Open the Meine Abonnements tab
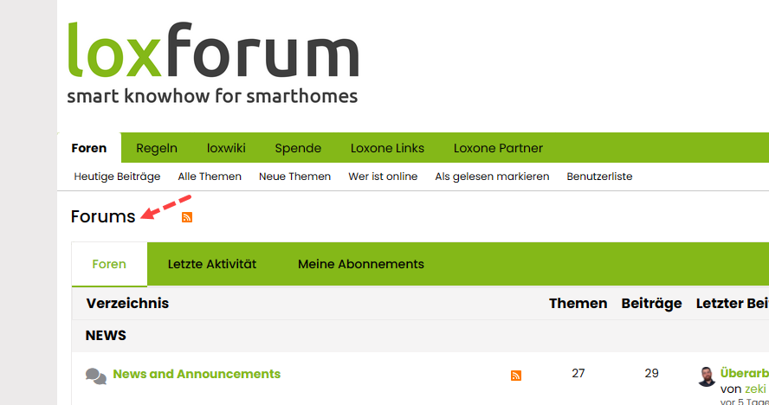Image resolution: width=769 pixels, height=405 pixels. coord(361,264)
